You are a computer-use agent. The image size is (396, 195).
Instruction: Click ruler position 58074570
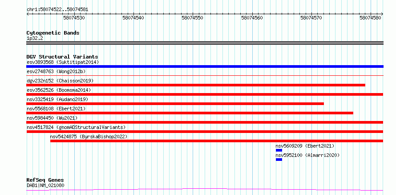(311, 18)
